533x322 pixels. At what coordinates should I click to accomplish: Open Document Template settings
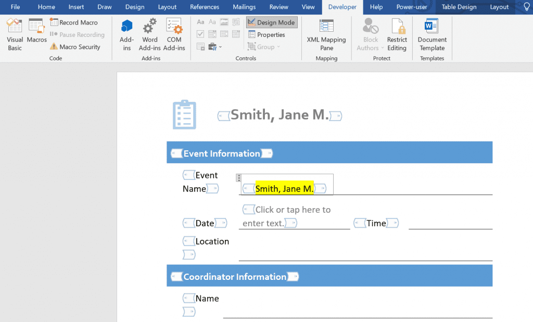(x=432, y=34)
